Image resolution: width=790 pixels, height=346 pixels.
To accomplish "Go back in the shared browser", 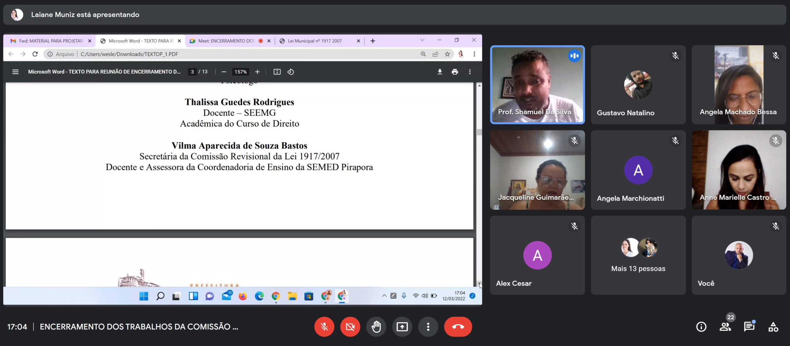I will coord(11,54).
